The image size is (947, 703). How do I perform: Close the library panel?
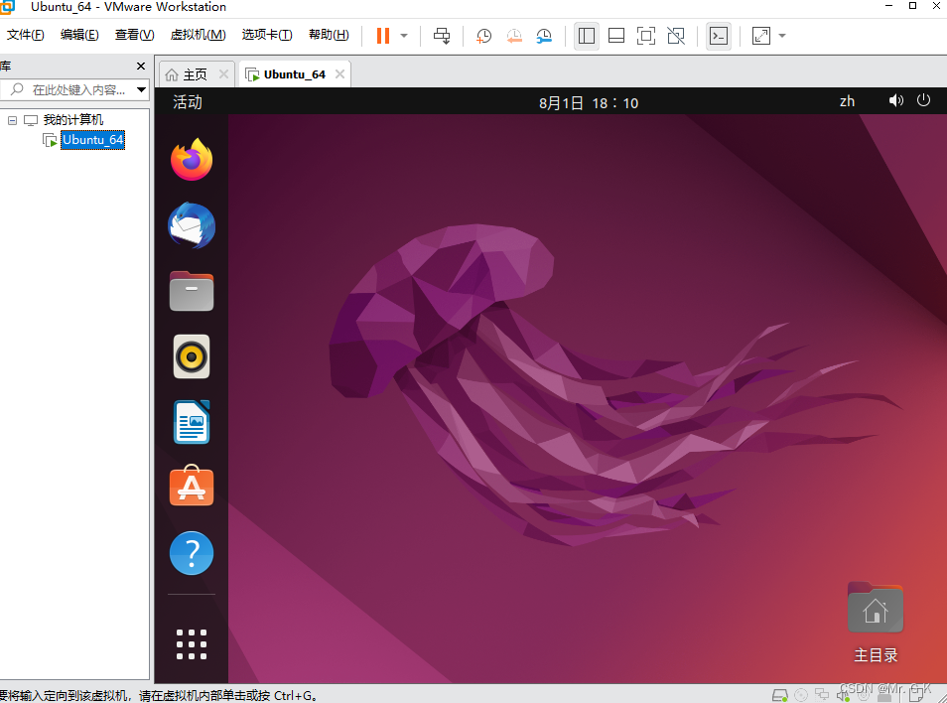141,66
